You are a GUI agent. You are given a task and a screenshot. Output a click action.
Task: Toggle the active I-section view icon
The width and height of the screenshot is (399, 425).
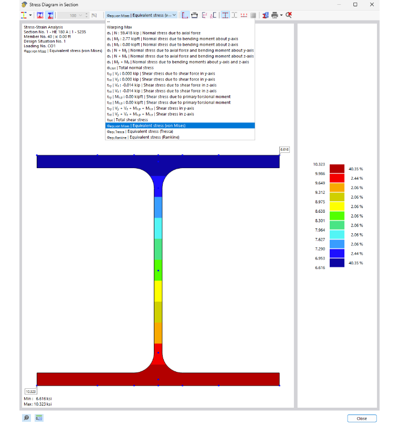(225, 15)
